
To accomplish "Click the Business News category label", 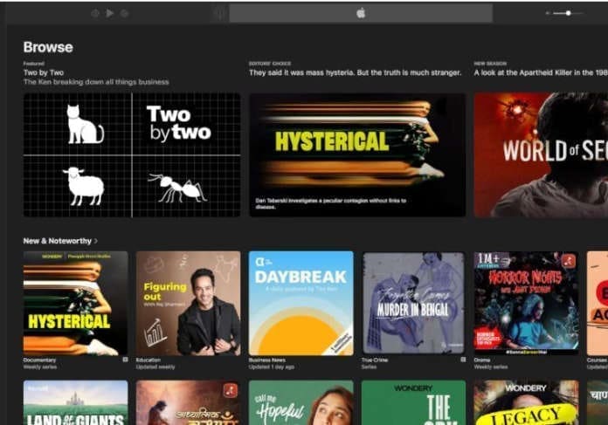I will [267, 360].
